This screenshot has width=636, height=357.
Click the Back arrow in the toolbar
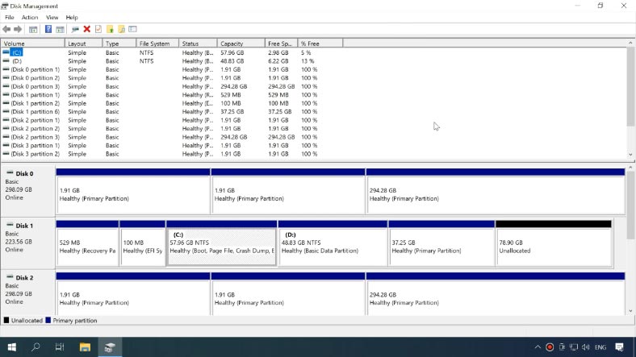pos(6,29)
